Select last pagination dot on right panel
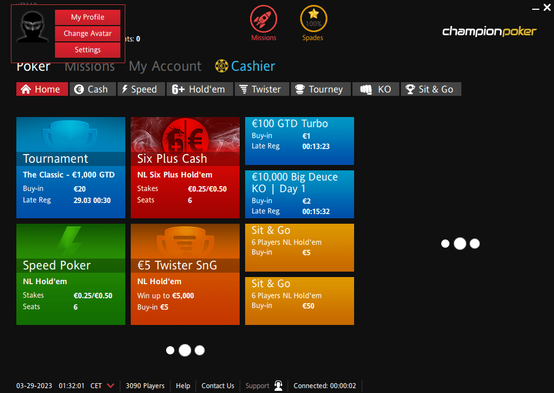Viewport: 554px width, 393px height. [x=475, y=244]
